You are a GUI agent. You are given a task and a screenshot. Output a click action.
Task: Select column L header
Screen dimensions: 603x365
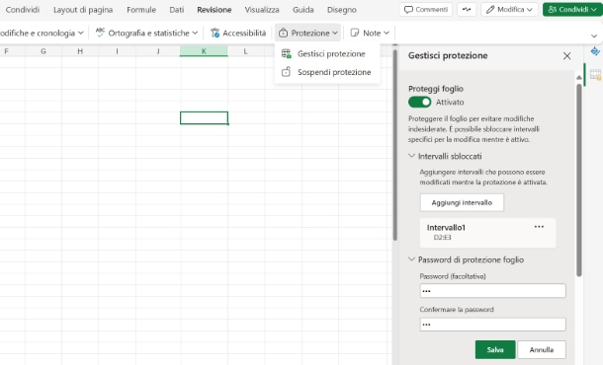click(245, 51)
